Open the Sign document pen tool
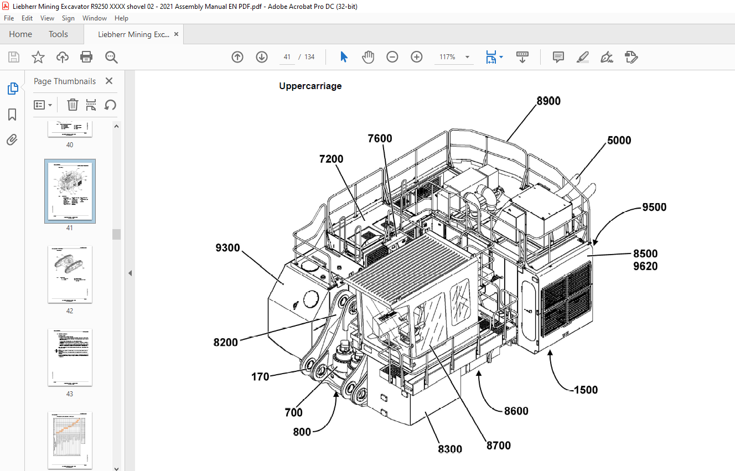The height and width of the screenshot is (471, 735). tap(607, 57)
